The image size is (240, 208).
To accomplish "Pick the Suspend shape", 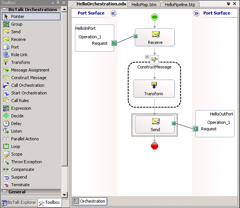I will [31, 177].
